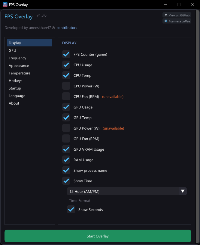Toggle GPU Temp checkbox
Viewport: 200px width, 245px height.
(66, 118)
